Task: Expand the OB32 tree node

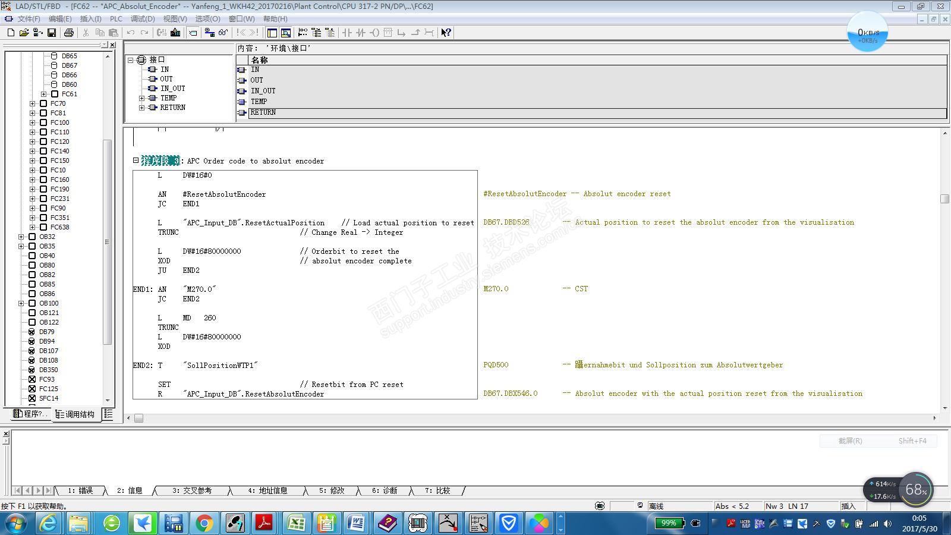Action: [21, 237]
